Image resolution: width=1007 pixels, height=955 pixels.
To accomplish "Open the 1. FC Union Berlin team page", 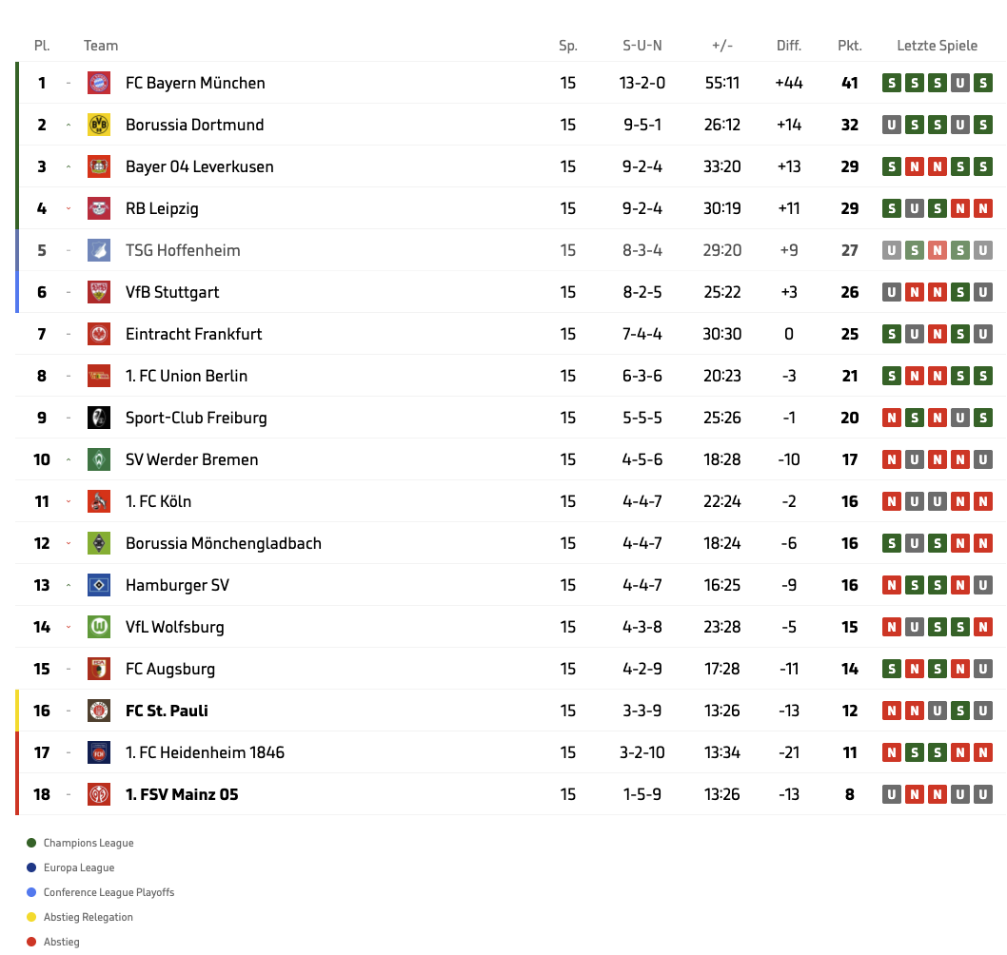I will coord(187,376).
